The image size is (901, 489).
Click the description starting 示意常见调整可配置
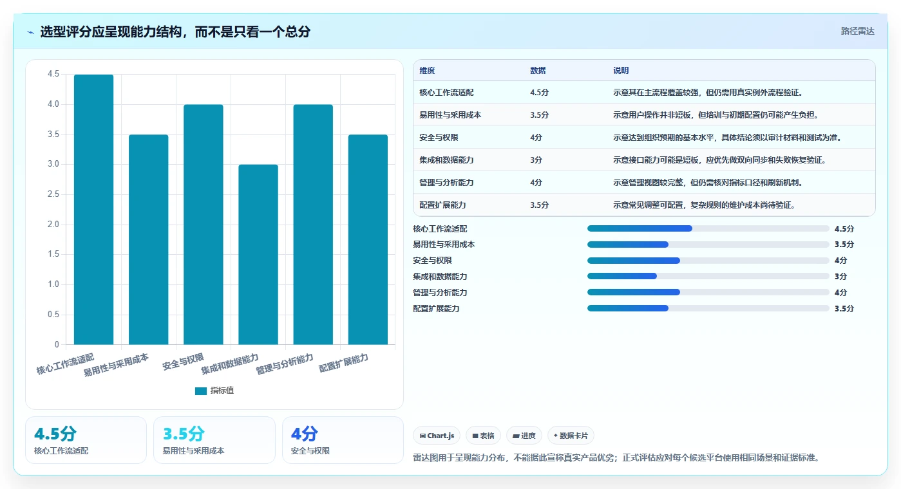pyautogui.click(x=704, y=205)
